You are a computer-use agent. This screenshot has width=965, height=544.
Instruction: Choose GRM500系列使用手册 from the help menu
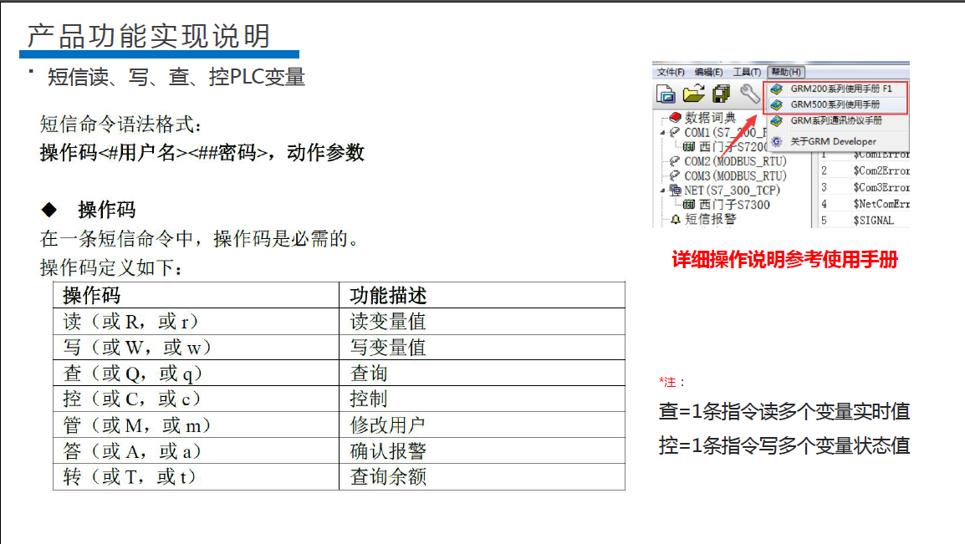(x=836, y=104)
